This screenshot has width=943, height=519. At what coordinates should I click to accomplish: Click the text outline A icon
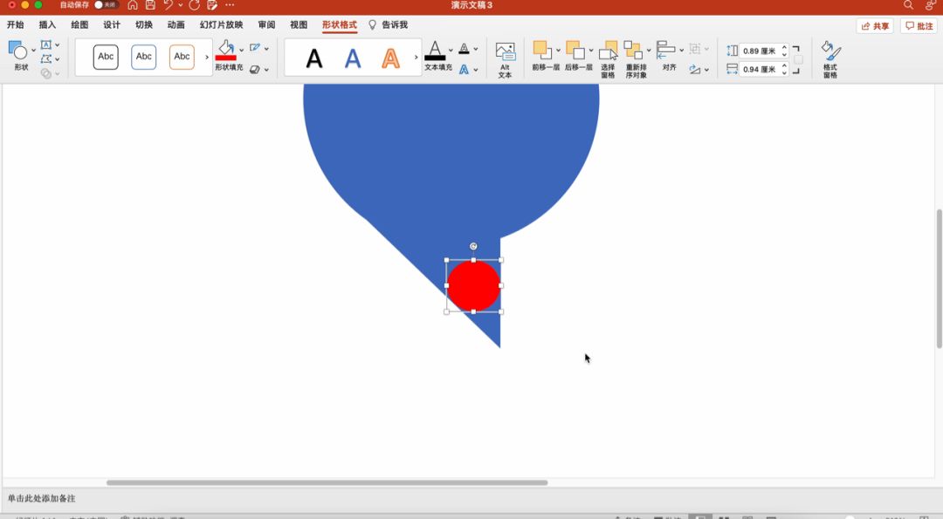coord(464,48)
